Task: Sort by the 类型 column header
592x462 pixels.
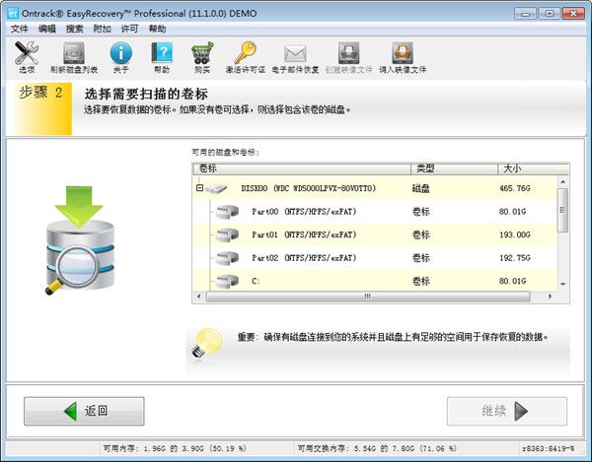Action: click(x=454, y=168)
